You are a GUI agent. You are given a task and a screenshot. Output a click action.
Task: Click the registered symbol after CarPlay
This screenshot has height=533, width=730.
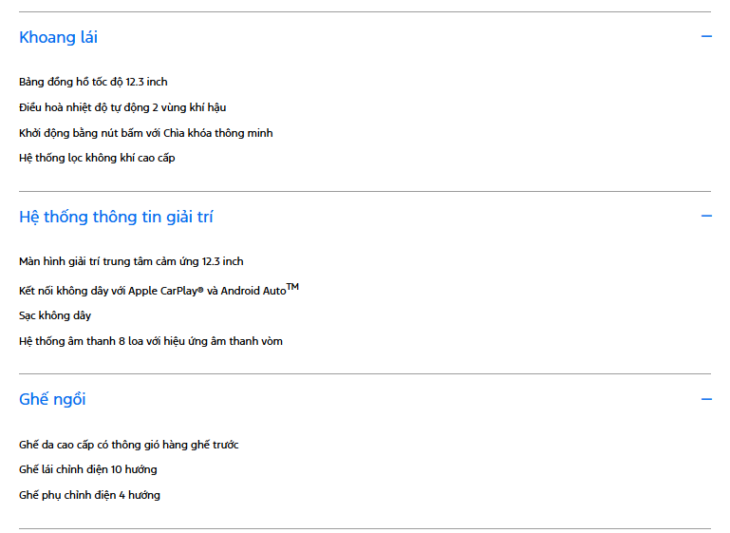click(x=200, y=290)
